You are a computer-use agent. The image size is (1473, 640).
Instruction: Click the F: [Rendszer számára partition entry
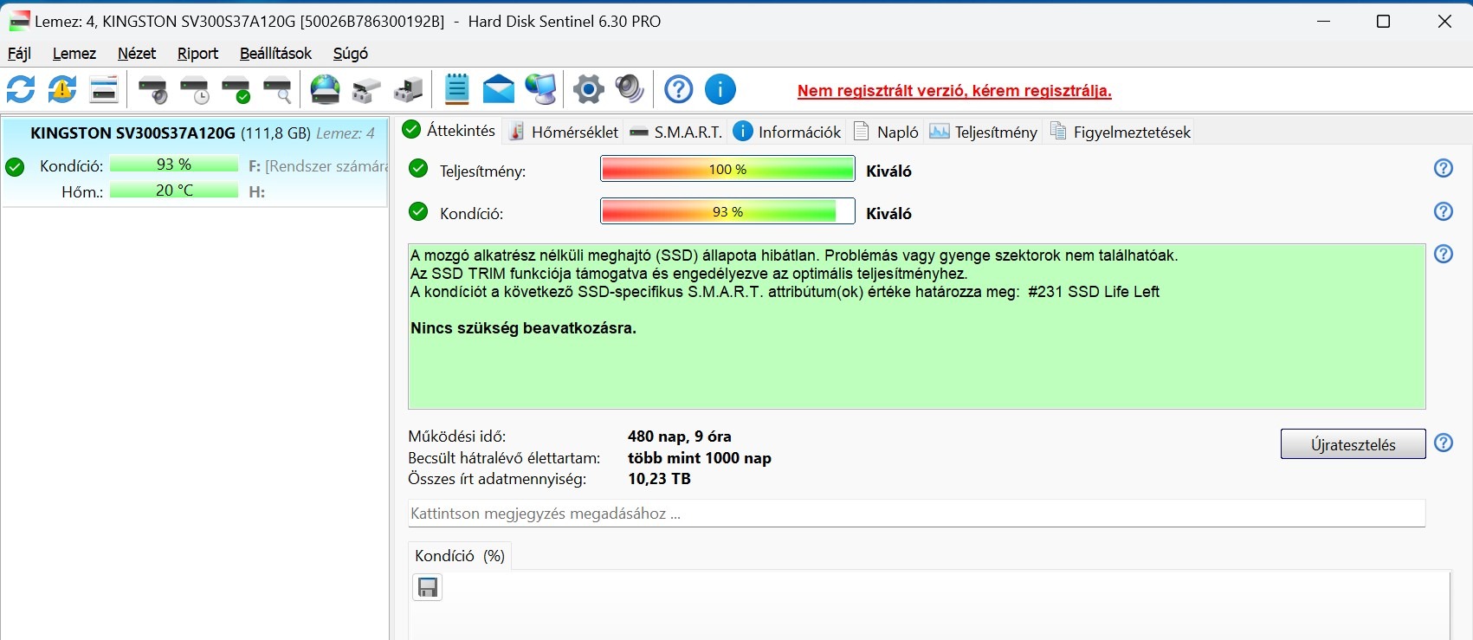[x=317, y=166]
